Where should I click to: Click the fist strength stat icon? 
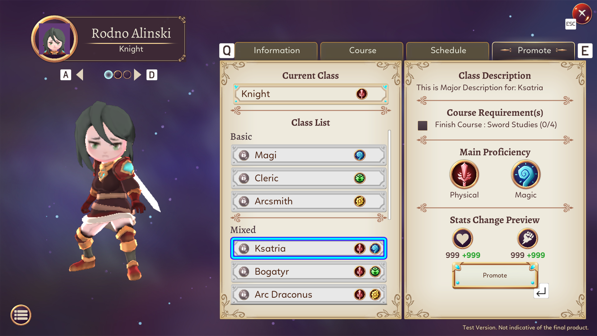pyautogui.click(x=527, y=239)
